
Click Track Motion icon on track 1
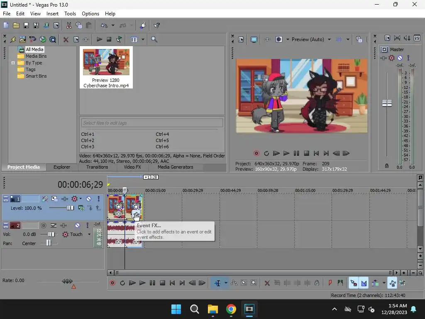coord(54,199)
